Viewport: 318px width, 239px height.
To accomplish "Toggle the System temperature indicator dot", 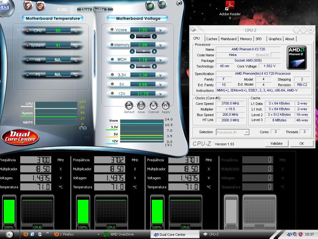I will (28, 45).
